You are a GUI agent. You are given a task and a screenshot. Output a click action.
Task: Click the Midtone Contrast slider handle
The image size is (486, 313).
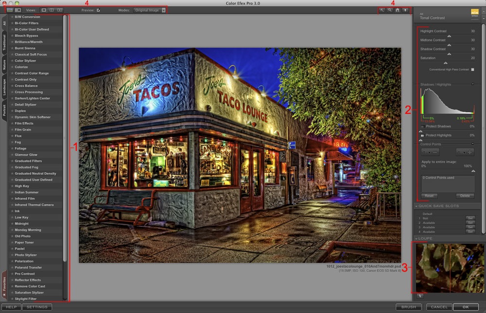pyautogui.click(x=449, y=45)
